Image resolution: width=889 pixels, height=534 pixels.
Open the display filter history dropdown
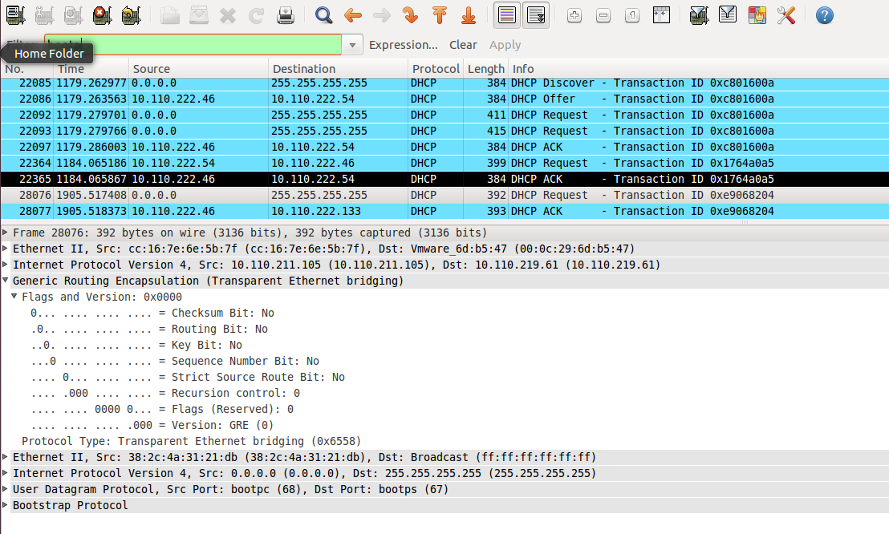[x=352, y=45]
